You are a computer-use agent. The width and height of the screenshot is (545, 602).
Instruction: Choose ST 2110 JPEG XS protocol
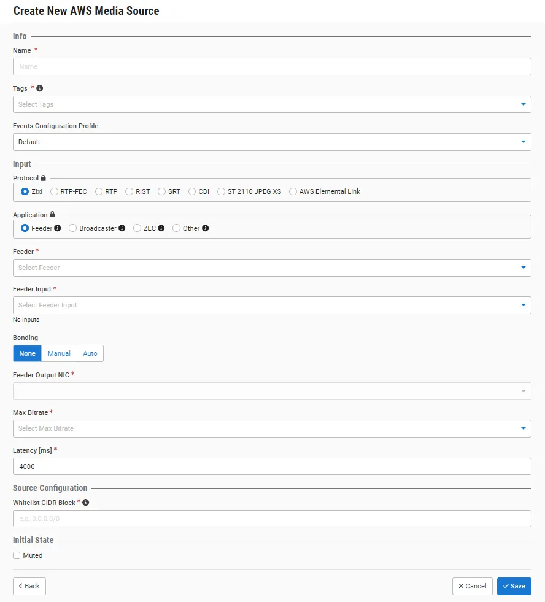pyautogui.click(x=221, y=191)
